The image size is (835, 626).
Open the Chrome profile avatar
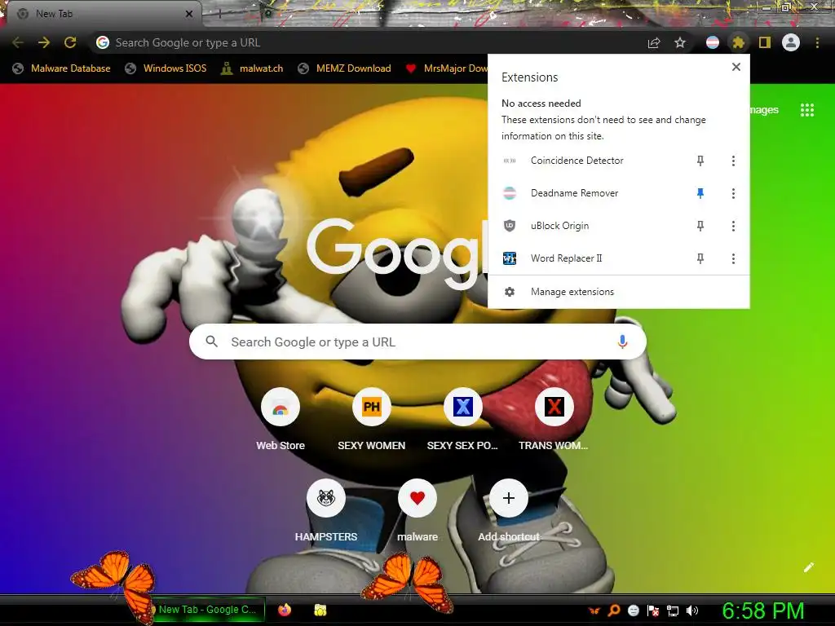791,42
